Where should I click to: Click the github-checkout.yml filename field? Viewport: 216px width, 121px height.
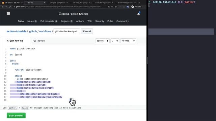[x=67, y=31]
